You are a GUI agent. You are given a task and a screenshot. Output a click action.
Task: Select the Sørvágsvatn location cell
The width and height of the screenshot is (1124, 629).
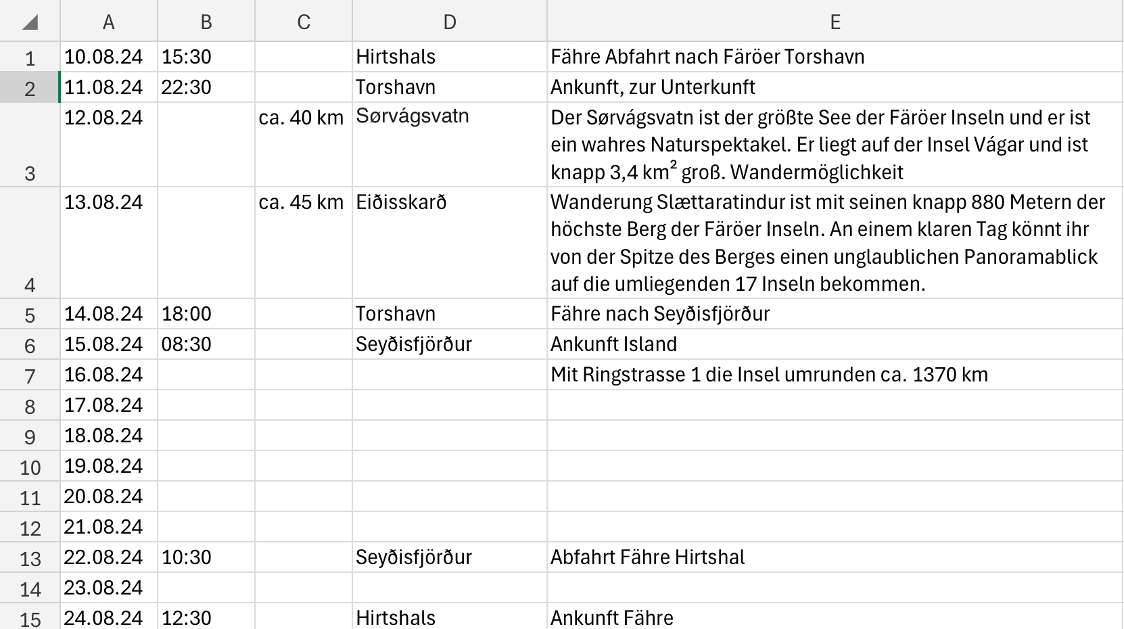[x=450, y=145]
